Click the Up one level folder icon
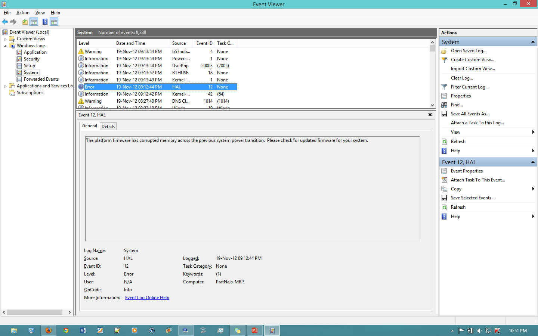Image resolution: width=538 pixels, height=336 pixels. (x=25, y=22)
